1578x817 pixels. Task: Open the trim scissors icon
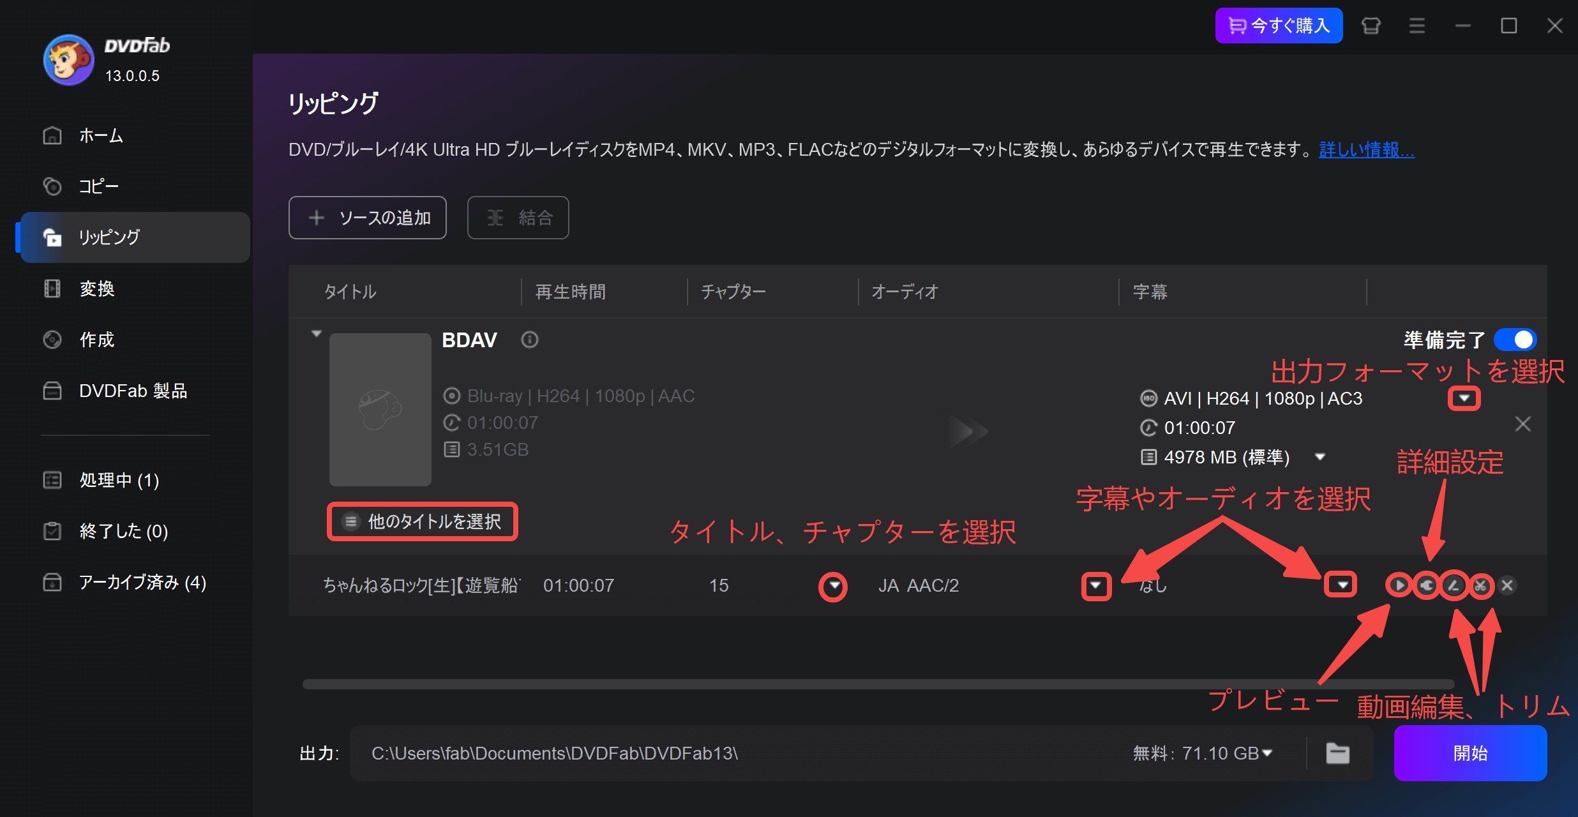pos(1481,585)
